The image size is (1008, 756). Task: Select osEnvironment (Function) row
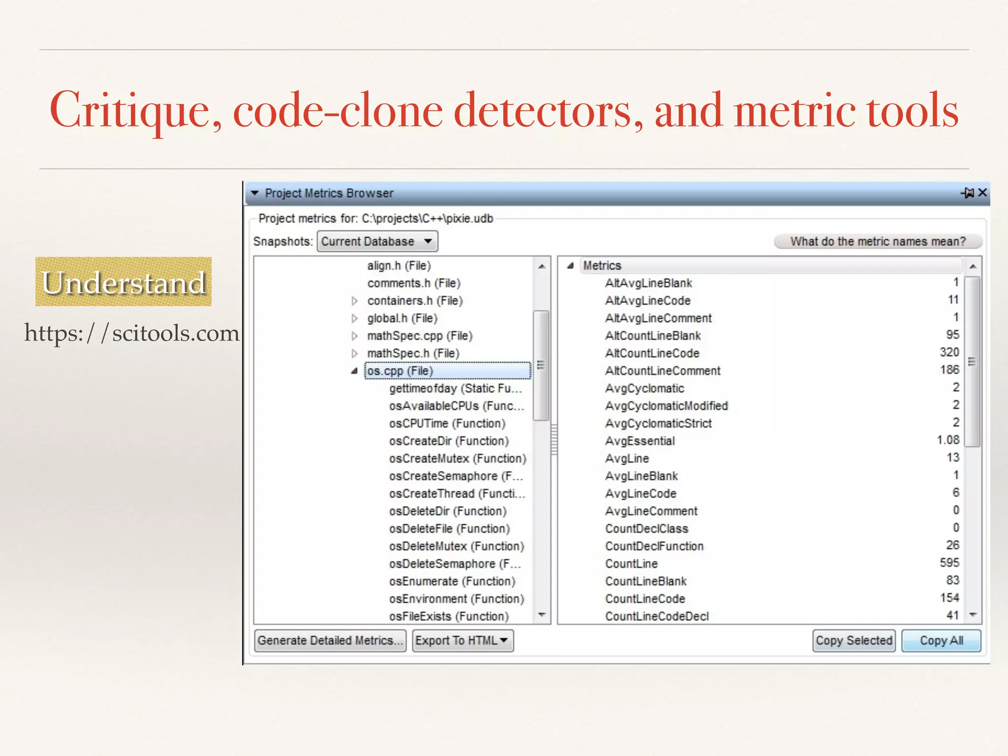click(457, 599)
